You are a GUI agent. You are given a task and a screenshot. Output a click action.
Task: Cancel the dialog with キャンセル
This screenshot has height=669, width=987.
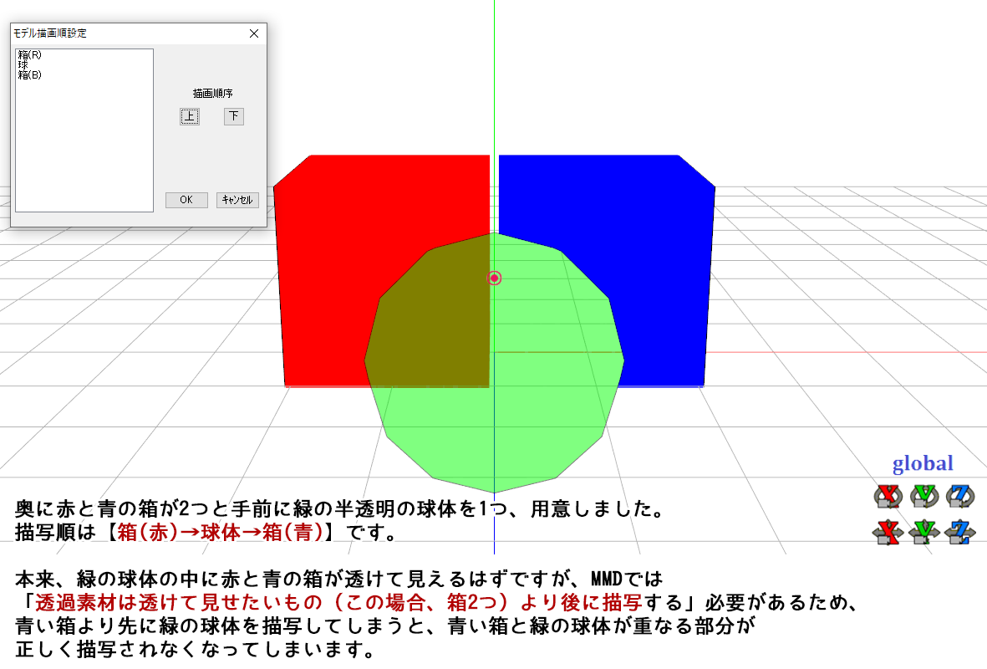[238, 199]
